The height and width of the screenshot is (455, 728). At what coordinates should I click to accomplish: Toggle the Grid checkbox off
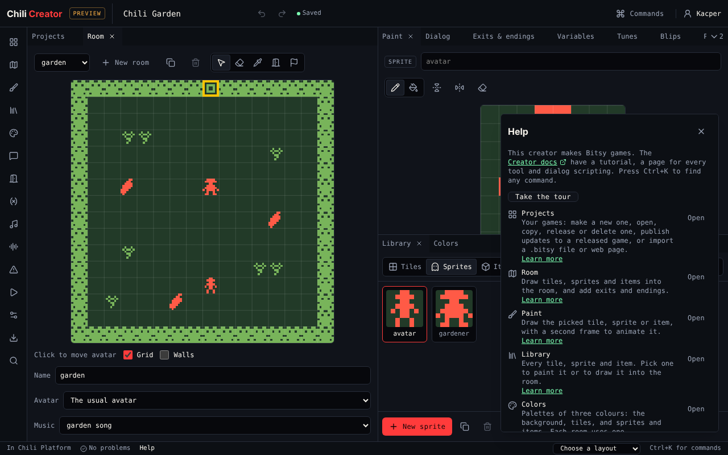click(128, 355)
